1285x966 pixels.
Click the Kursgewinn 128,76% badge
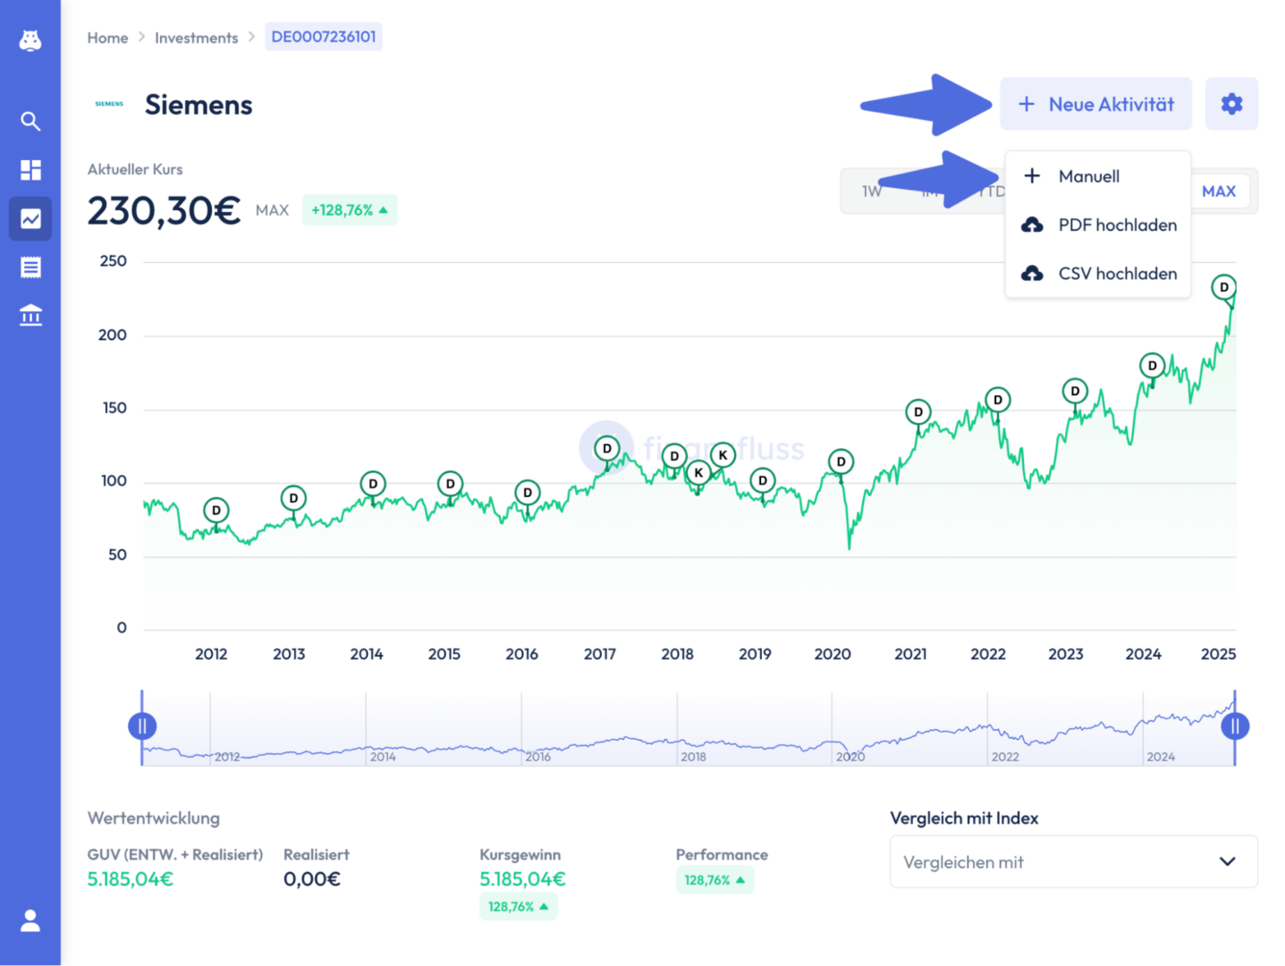(519, 906)
